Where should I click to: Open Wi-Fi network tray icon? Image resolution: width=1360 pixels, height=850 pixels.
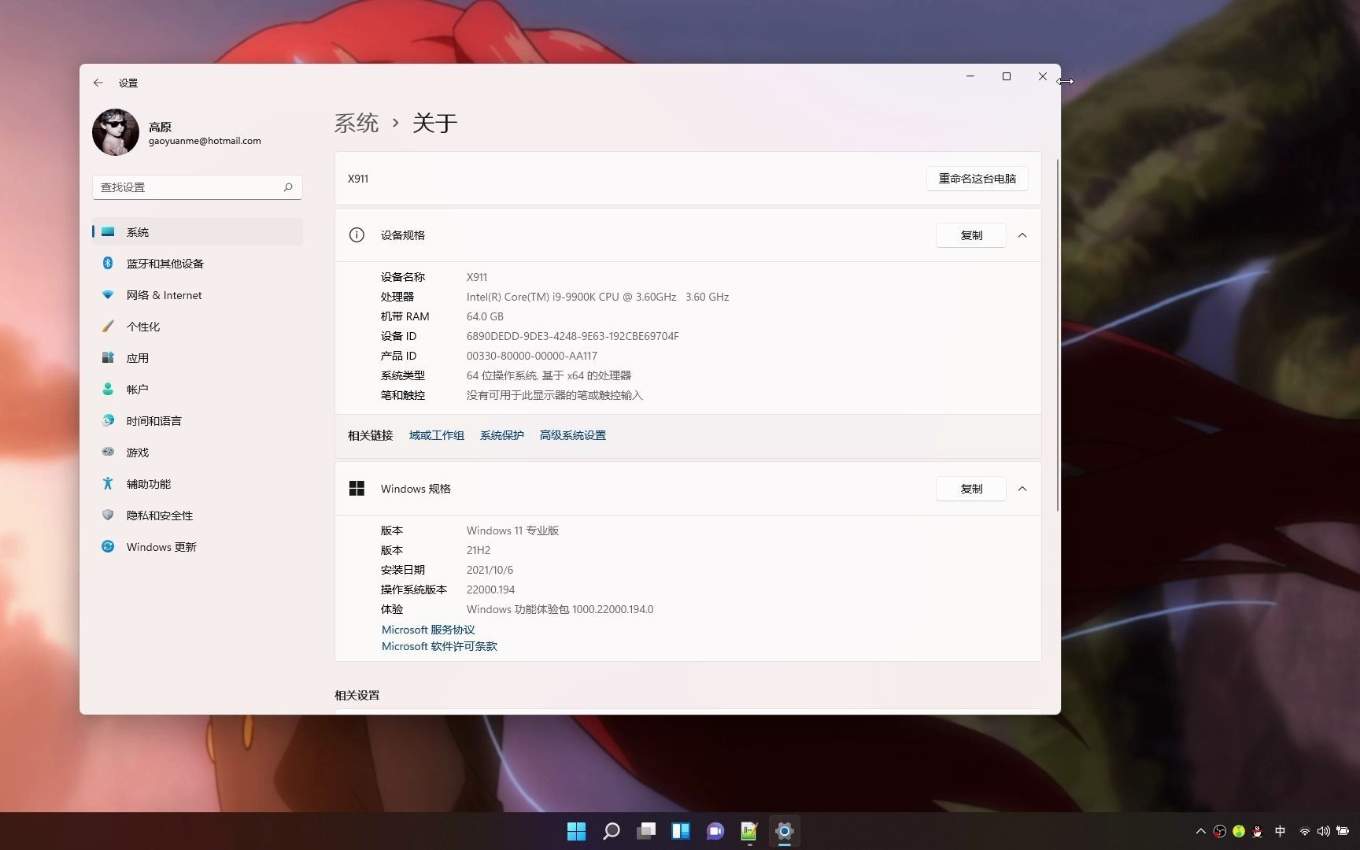point(1305,831)
